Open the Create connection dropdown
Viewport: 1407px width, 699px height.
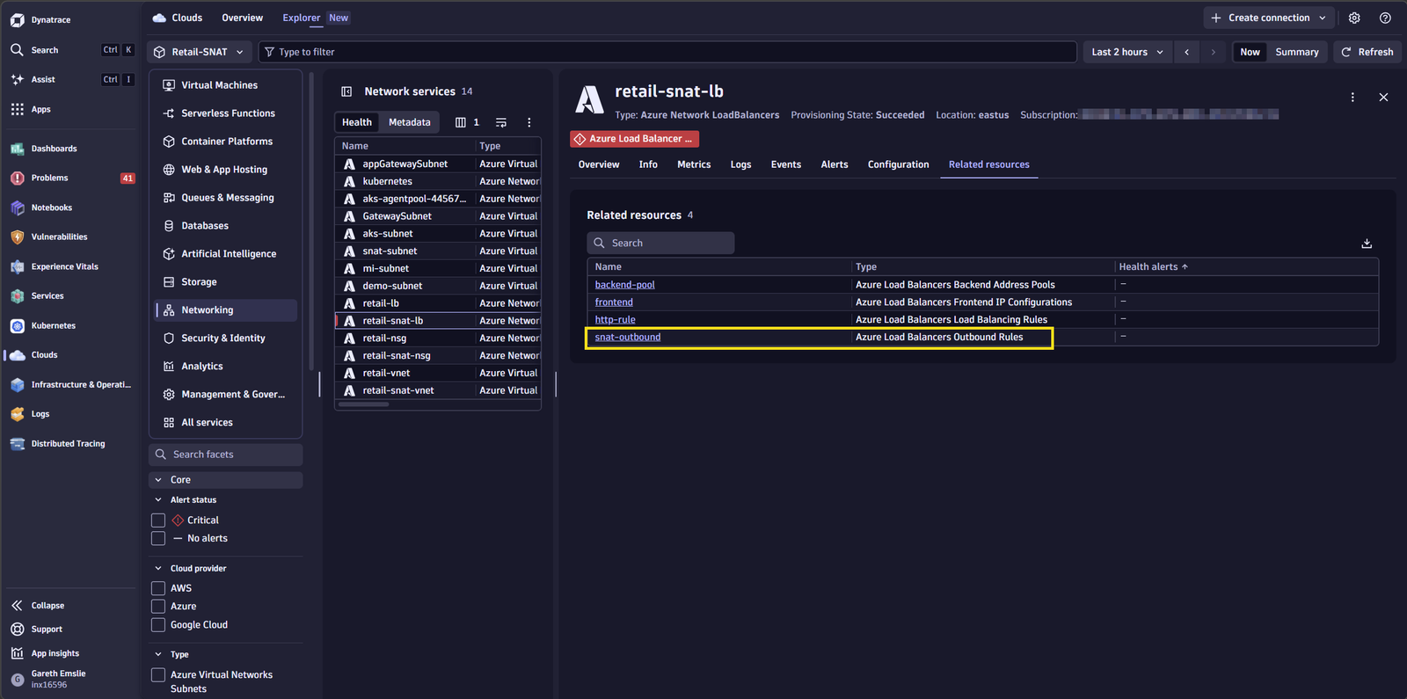coord(1269,18)
